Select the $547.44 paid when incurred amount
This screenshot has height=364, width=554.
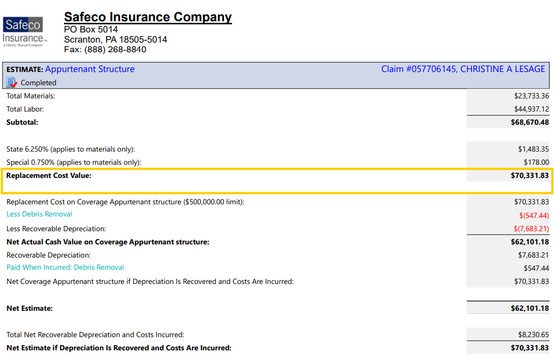tap(536, 268)
